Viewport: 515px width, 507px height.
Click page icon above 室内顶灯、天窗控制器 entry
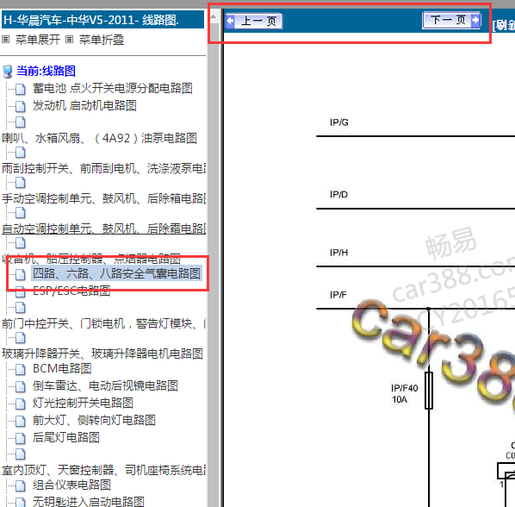[x=21, y=454]
